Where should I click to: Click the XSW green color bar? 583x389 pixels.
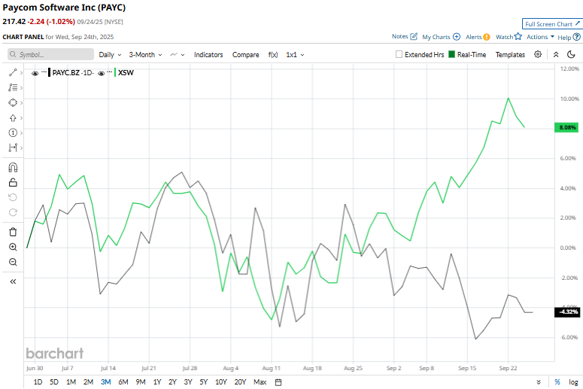115,72
